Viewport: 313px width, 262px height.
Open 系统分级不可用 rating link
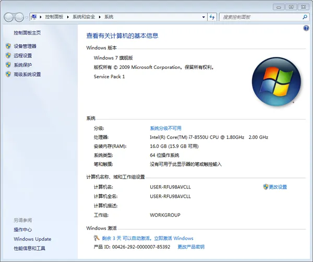point(166,128)
